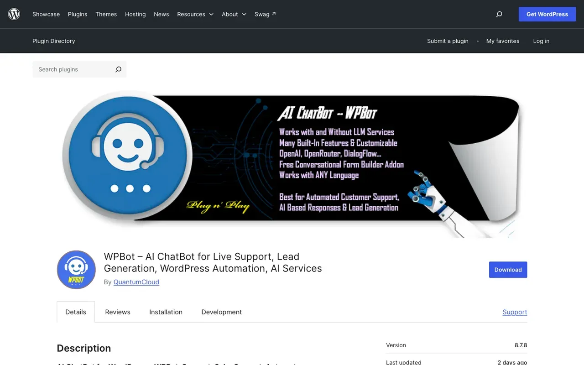Click the WordPress logo icon
The image size is (584, 365).
click(x=14, y=14)
